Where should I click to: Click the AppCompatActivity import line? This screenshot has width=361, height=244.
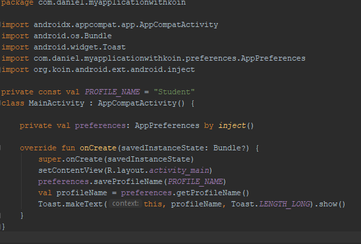click(x=109, y=24)
